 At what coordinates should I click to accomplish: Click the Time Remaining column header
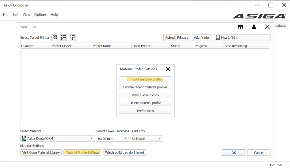(x=246, y=46)
